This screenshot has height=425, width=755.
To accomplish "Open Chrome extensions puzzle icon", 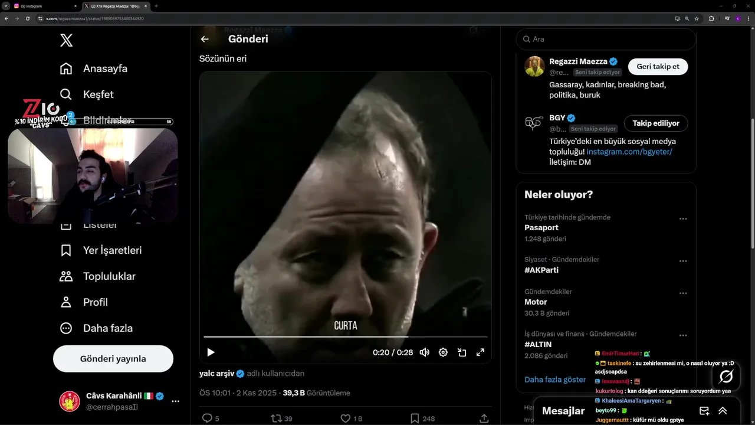I will [711, 18].
